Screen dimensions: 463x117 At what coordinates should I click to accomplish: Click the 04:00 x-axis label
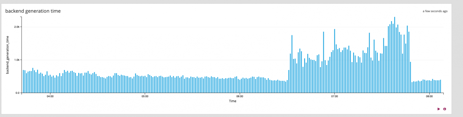tap(50, 96)
